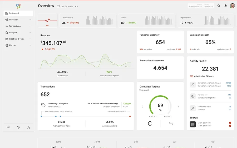Click the app logo in the sidebar
This screenshot has width=237, height=148.
[18, 6]
